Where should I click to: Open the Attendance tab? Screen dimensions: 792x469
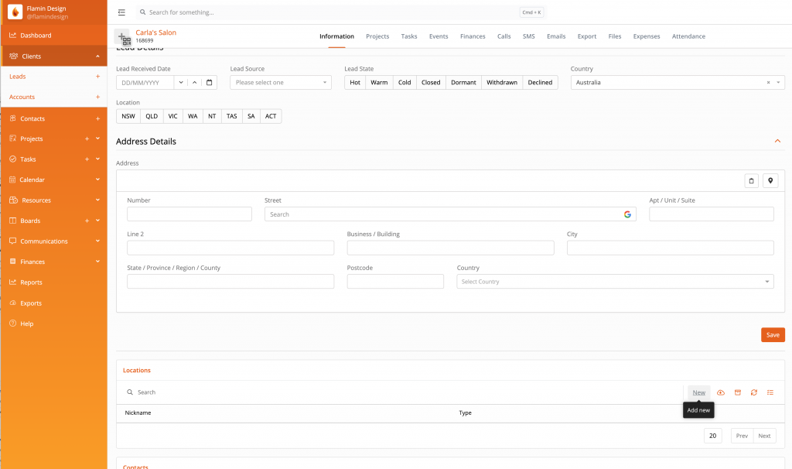tap(688, 36)
